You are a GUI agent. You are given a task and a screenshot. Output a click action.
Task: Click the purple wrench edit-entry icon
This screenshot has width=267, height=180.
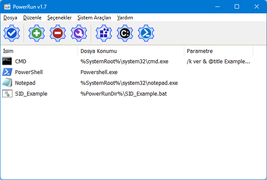(x=79, y=33)
